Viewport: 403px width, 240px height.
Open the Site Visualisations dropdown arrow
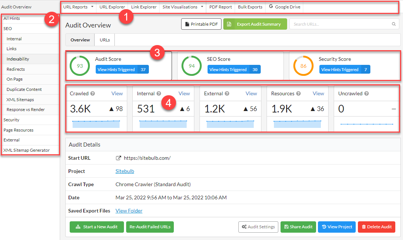[202, 7]
